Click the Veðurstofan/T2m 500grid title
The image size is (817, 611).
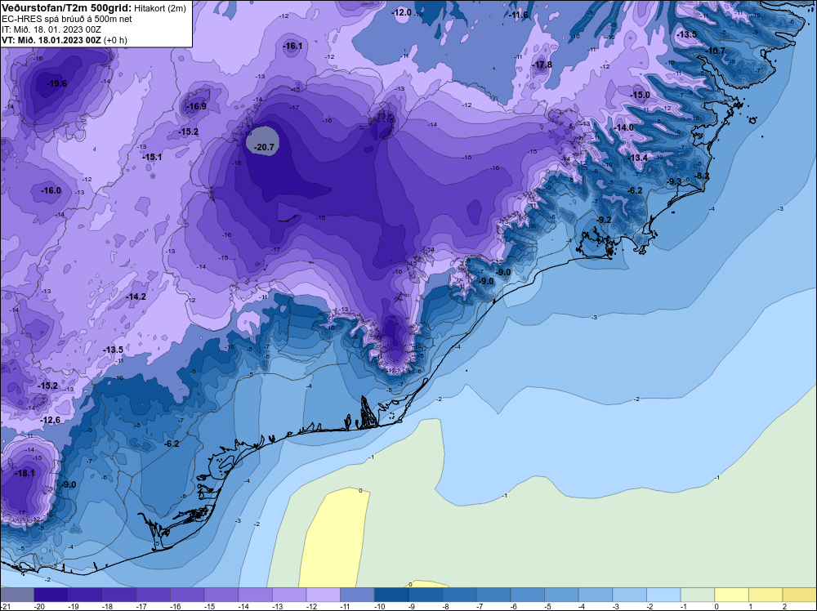tap(67, 7)
